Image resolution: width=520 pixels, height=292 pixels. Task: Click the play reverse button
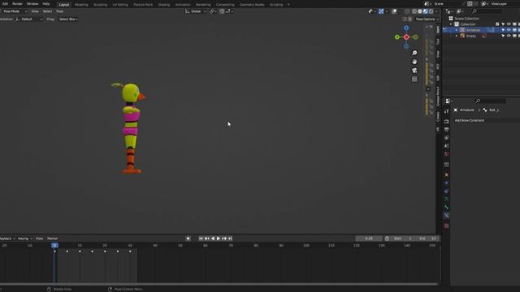(213, 238)
